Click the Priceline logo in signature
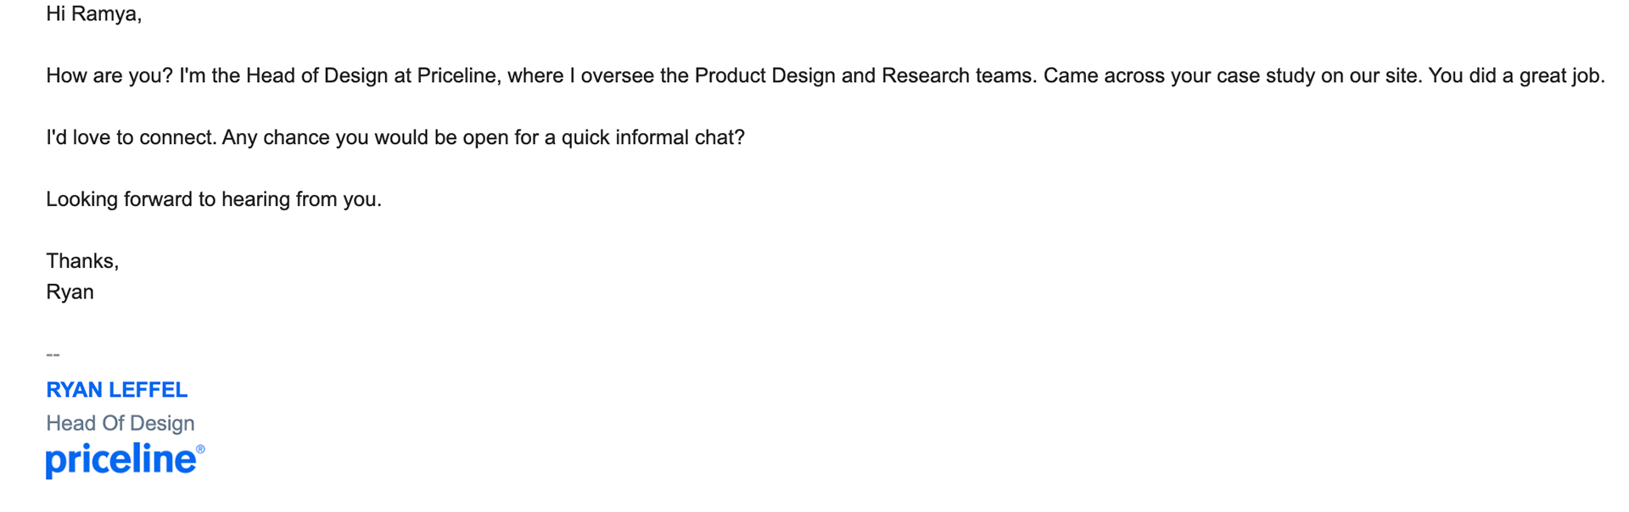The width and height of the screenshot is (1629, 512). click(125, 460)
